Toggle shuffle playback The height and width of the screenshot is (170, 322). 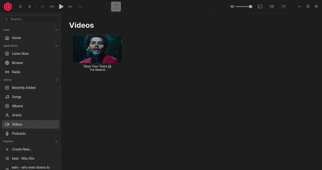(x=42, y=7)
